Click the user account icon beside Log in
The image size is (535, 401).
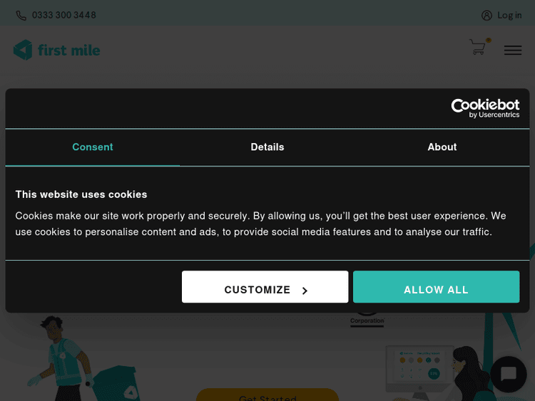pyautogui.click(x=486, y=15)
